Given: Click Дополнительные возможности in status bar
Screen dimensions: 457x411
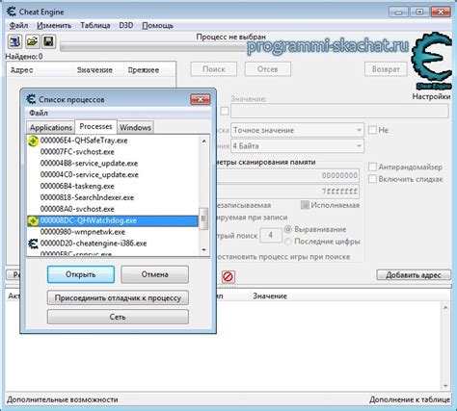Looking at the screenshot, I should (x=63, y=399).
